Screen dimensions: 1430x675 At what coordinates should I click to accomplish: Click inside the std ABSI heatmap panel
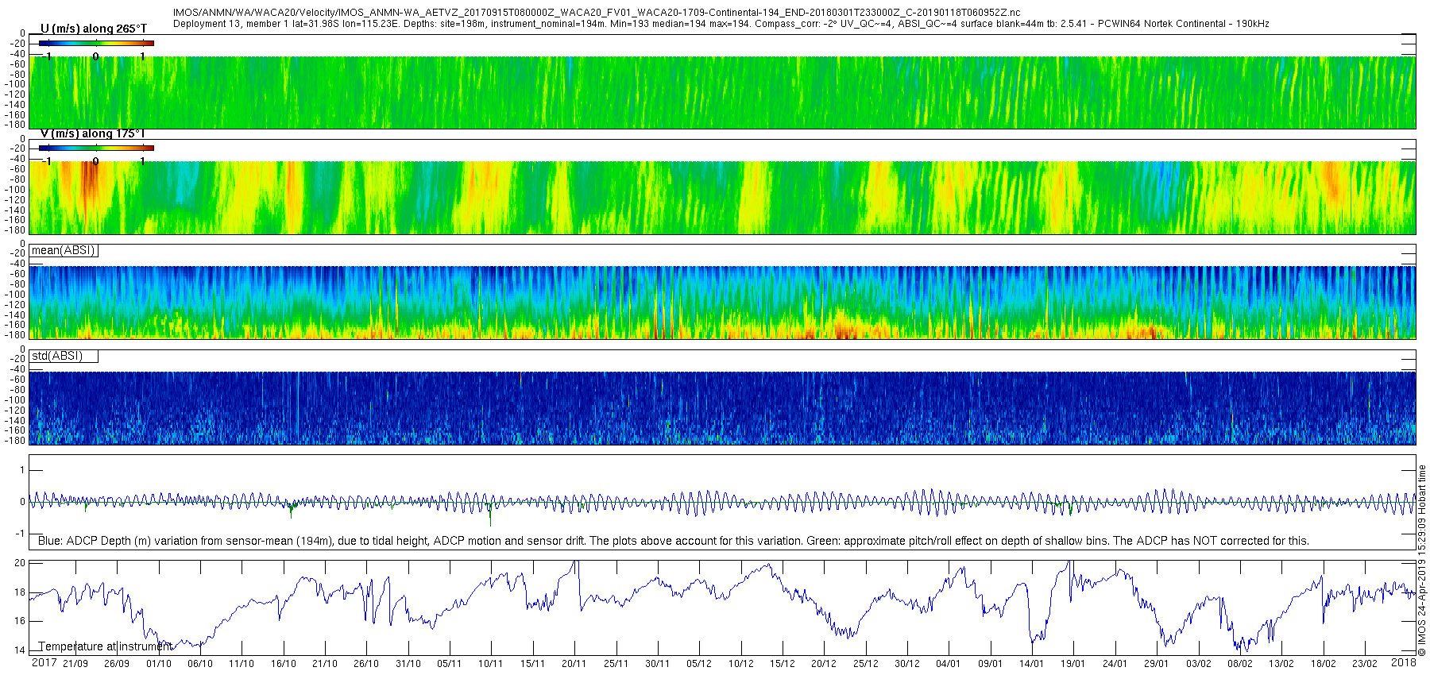click(x=722, y=408)
